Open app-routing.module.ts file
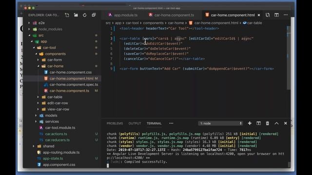 pyautogui.click(x=61, y=153)
